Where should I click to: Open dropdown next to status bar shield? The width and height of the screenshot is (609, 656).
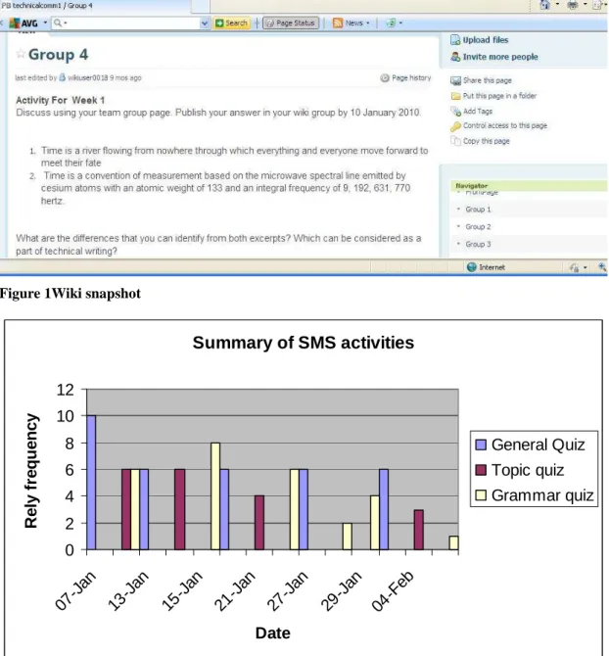pyautogui.click(x=586, y=267)
